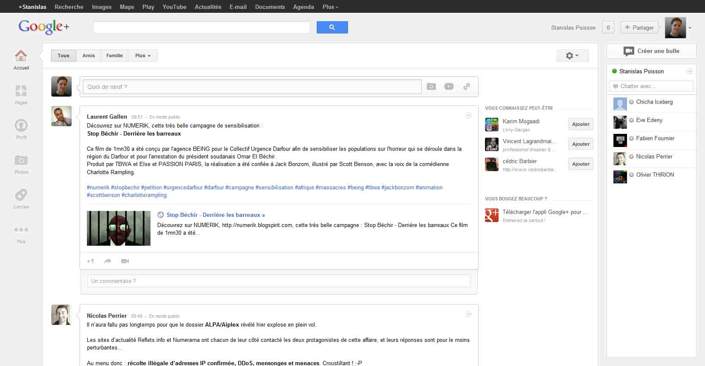Open the Plus three-dots sidebar icon

tap(21, 230)
